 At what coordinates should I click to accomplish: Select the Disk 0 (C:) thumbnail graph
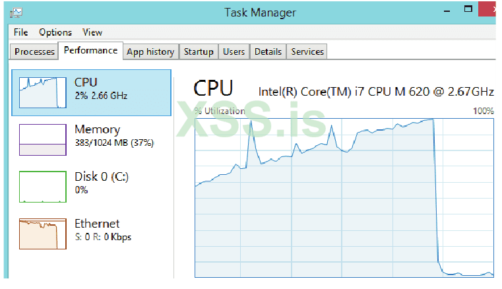click(x=42, y=186)
